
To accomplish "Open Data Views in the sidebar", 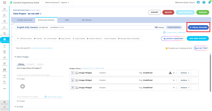I will 5,64.
